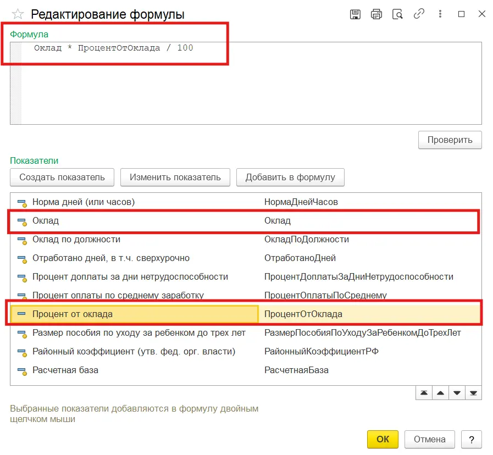The height and width of the screenshot is (455, 493).
Task: Move down one row with the down arrow
Action: click(457, 393)
